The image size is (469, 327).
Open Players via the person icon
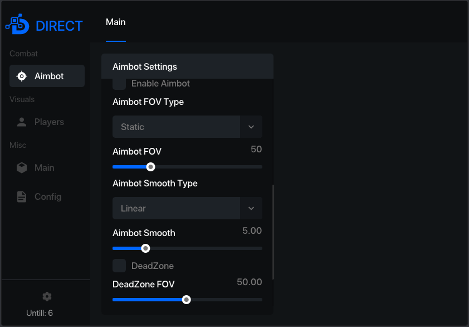(22, 122)
